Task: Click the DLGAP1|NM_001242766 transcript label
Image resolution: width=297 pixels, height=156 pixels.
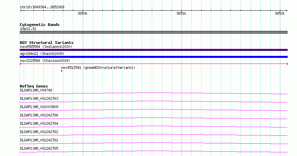Action: tap(39, 115)
